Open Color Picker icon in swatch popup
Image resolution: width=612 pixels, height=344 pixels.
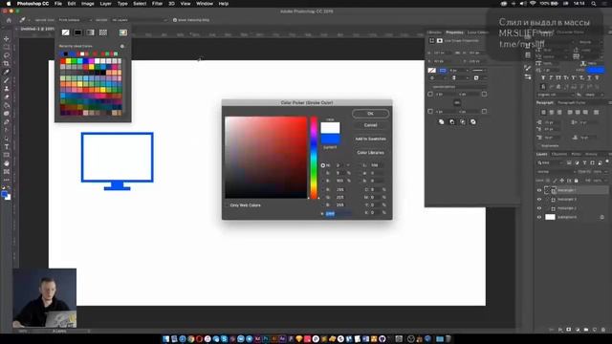pyautogui.click(x=123, y=32)
